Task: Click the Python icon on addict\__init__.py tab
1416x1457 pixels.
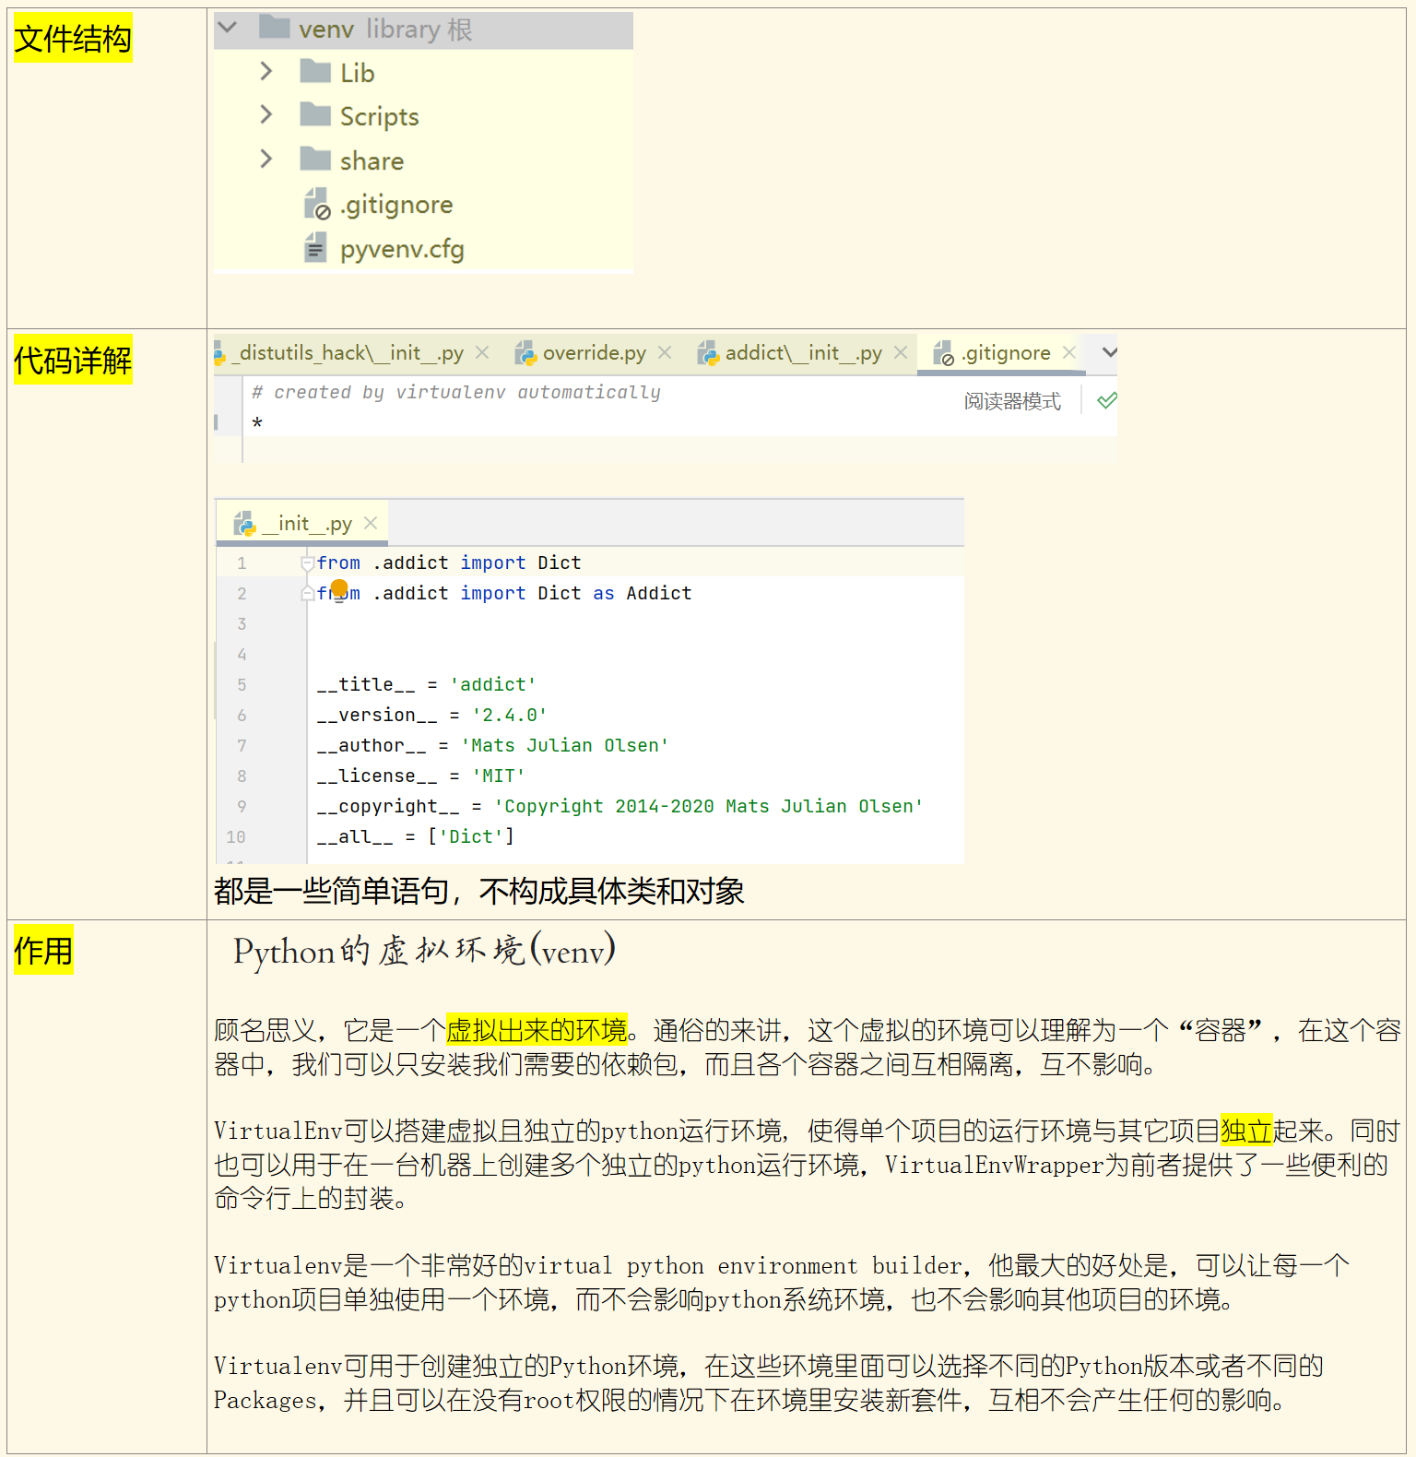Action: [x=708, y=352]
